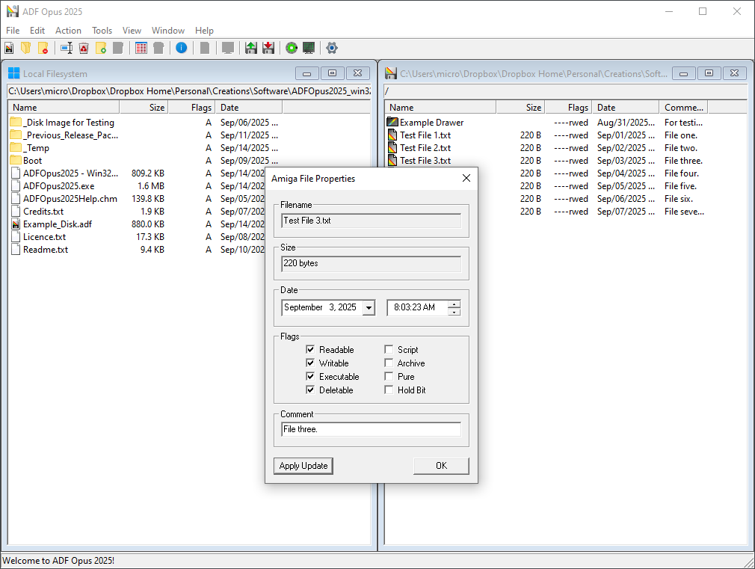Minimize the right ADF pane window

[x=683, y=73]
